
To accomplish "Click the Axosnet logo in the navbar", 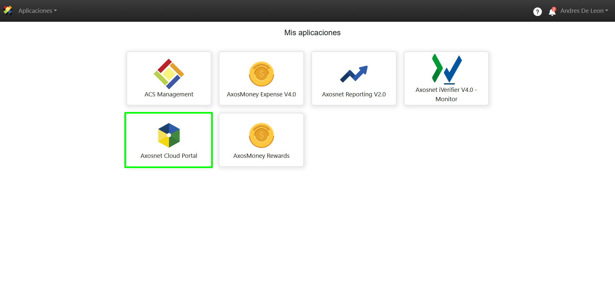I will pyautogui.click(x=8, y=11).
